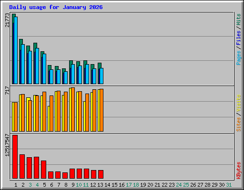Click the day 10 red KBytes bar

click(x=79, y=173)
